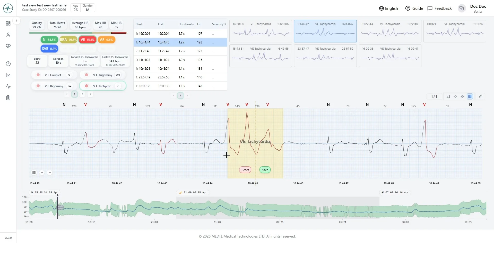Image resolution: width=494 pixels, height=255 pixels.
Task: Click the quality distribution color bar
Action: [x=78, y=33]
